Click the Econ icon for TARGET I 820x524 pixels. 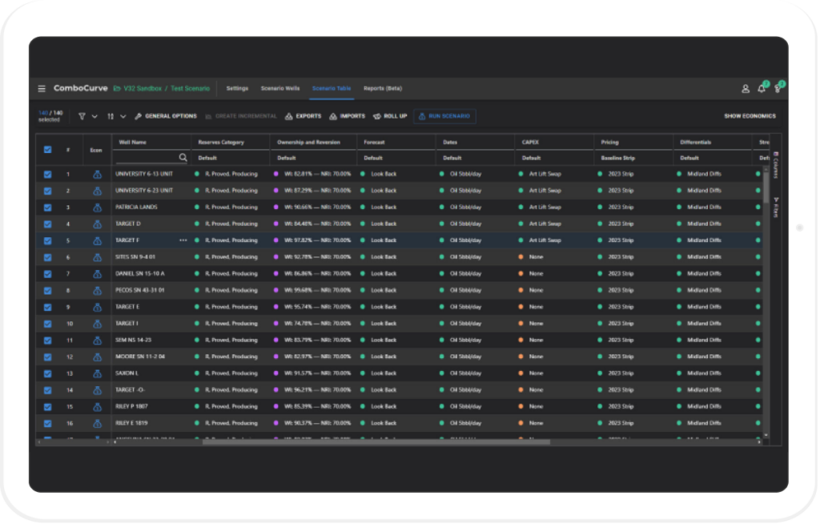click(x=97, y=324)
